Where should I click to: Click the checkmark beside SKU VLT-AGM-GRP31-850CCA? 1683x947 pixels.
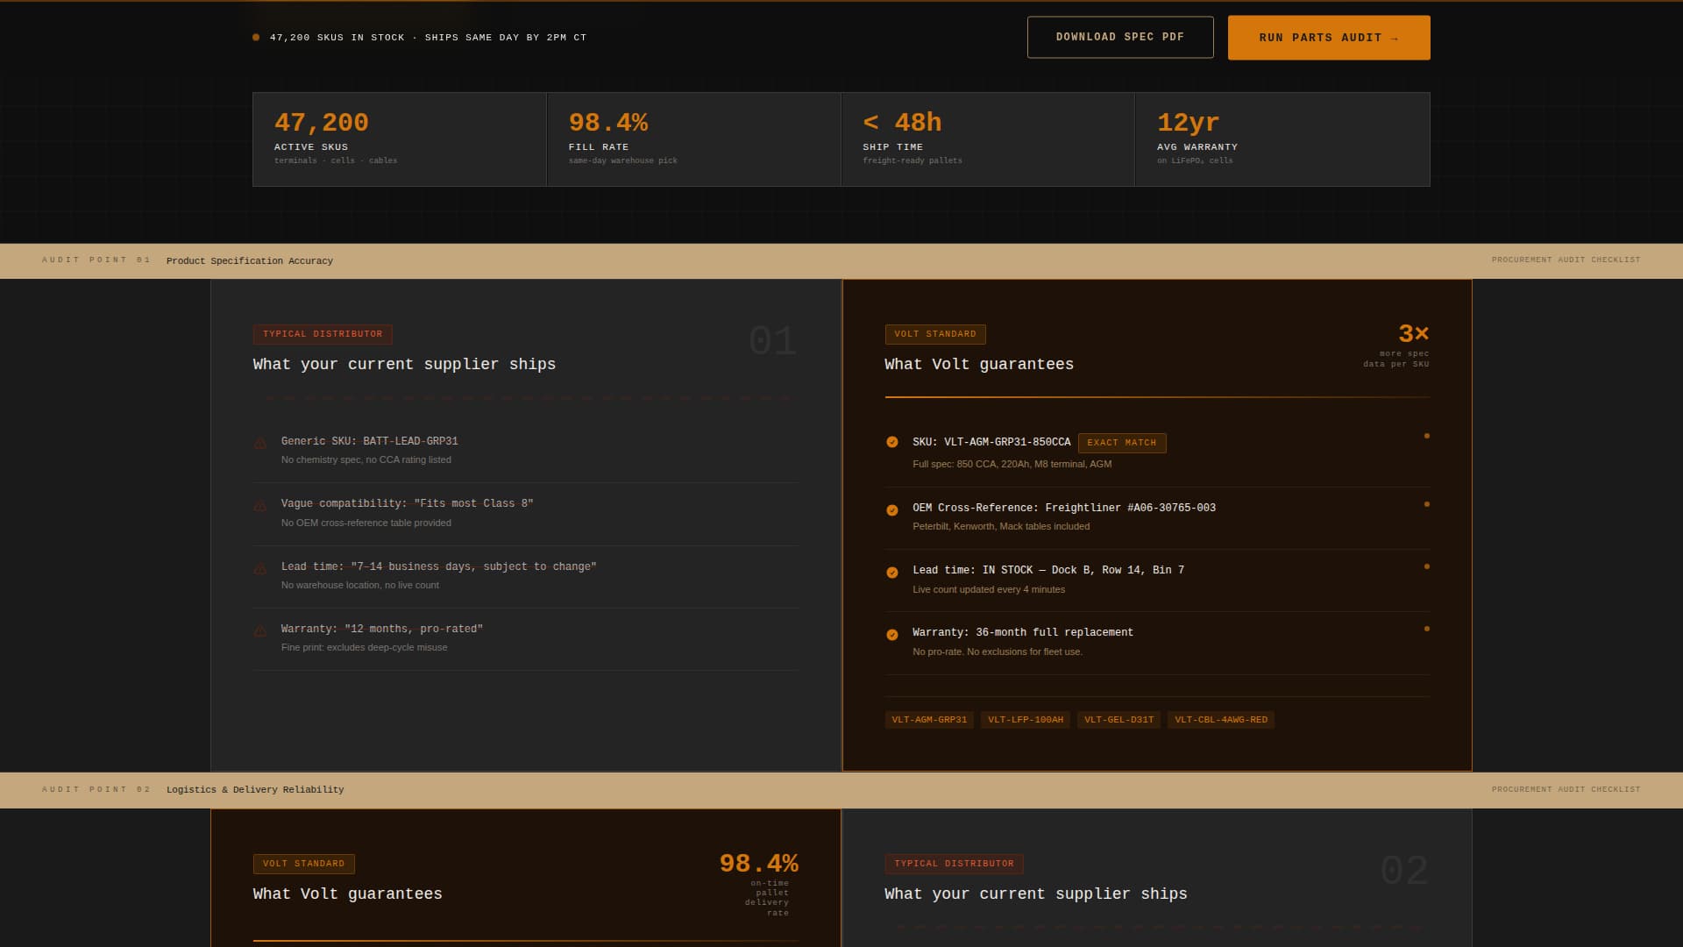tap(893, 444)
